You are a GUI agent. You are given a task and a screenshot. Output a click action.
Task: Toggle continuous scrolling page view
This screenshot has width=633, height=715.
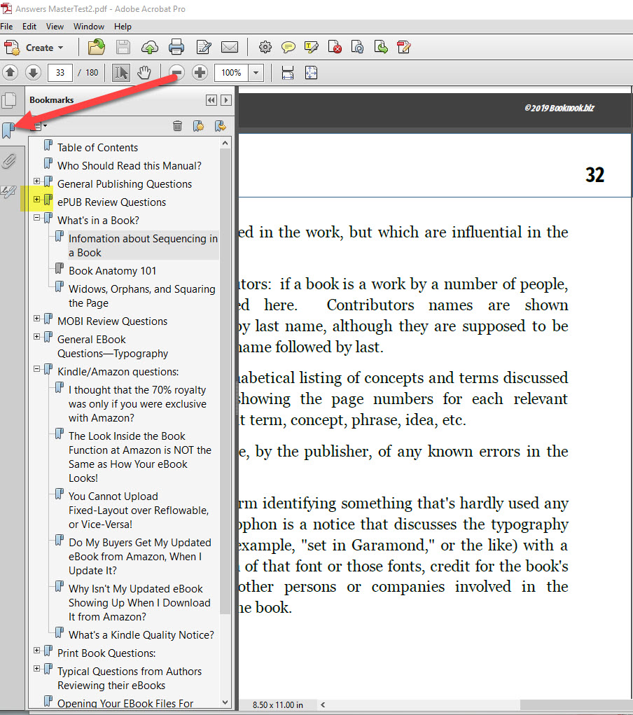[x=288, y=72]
